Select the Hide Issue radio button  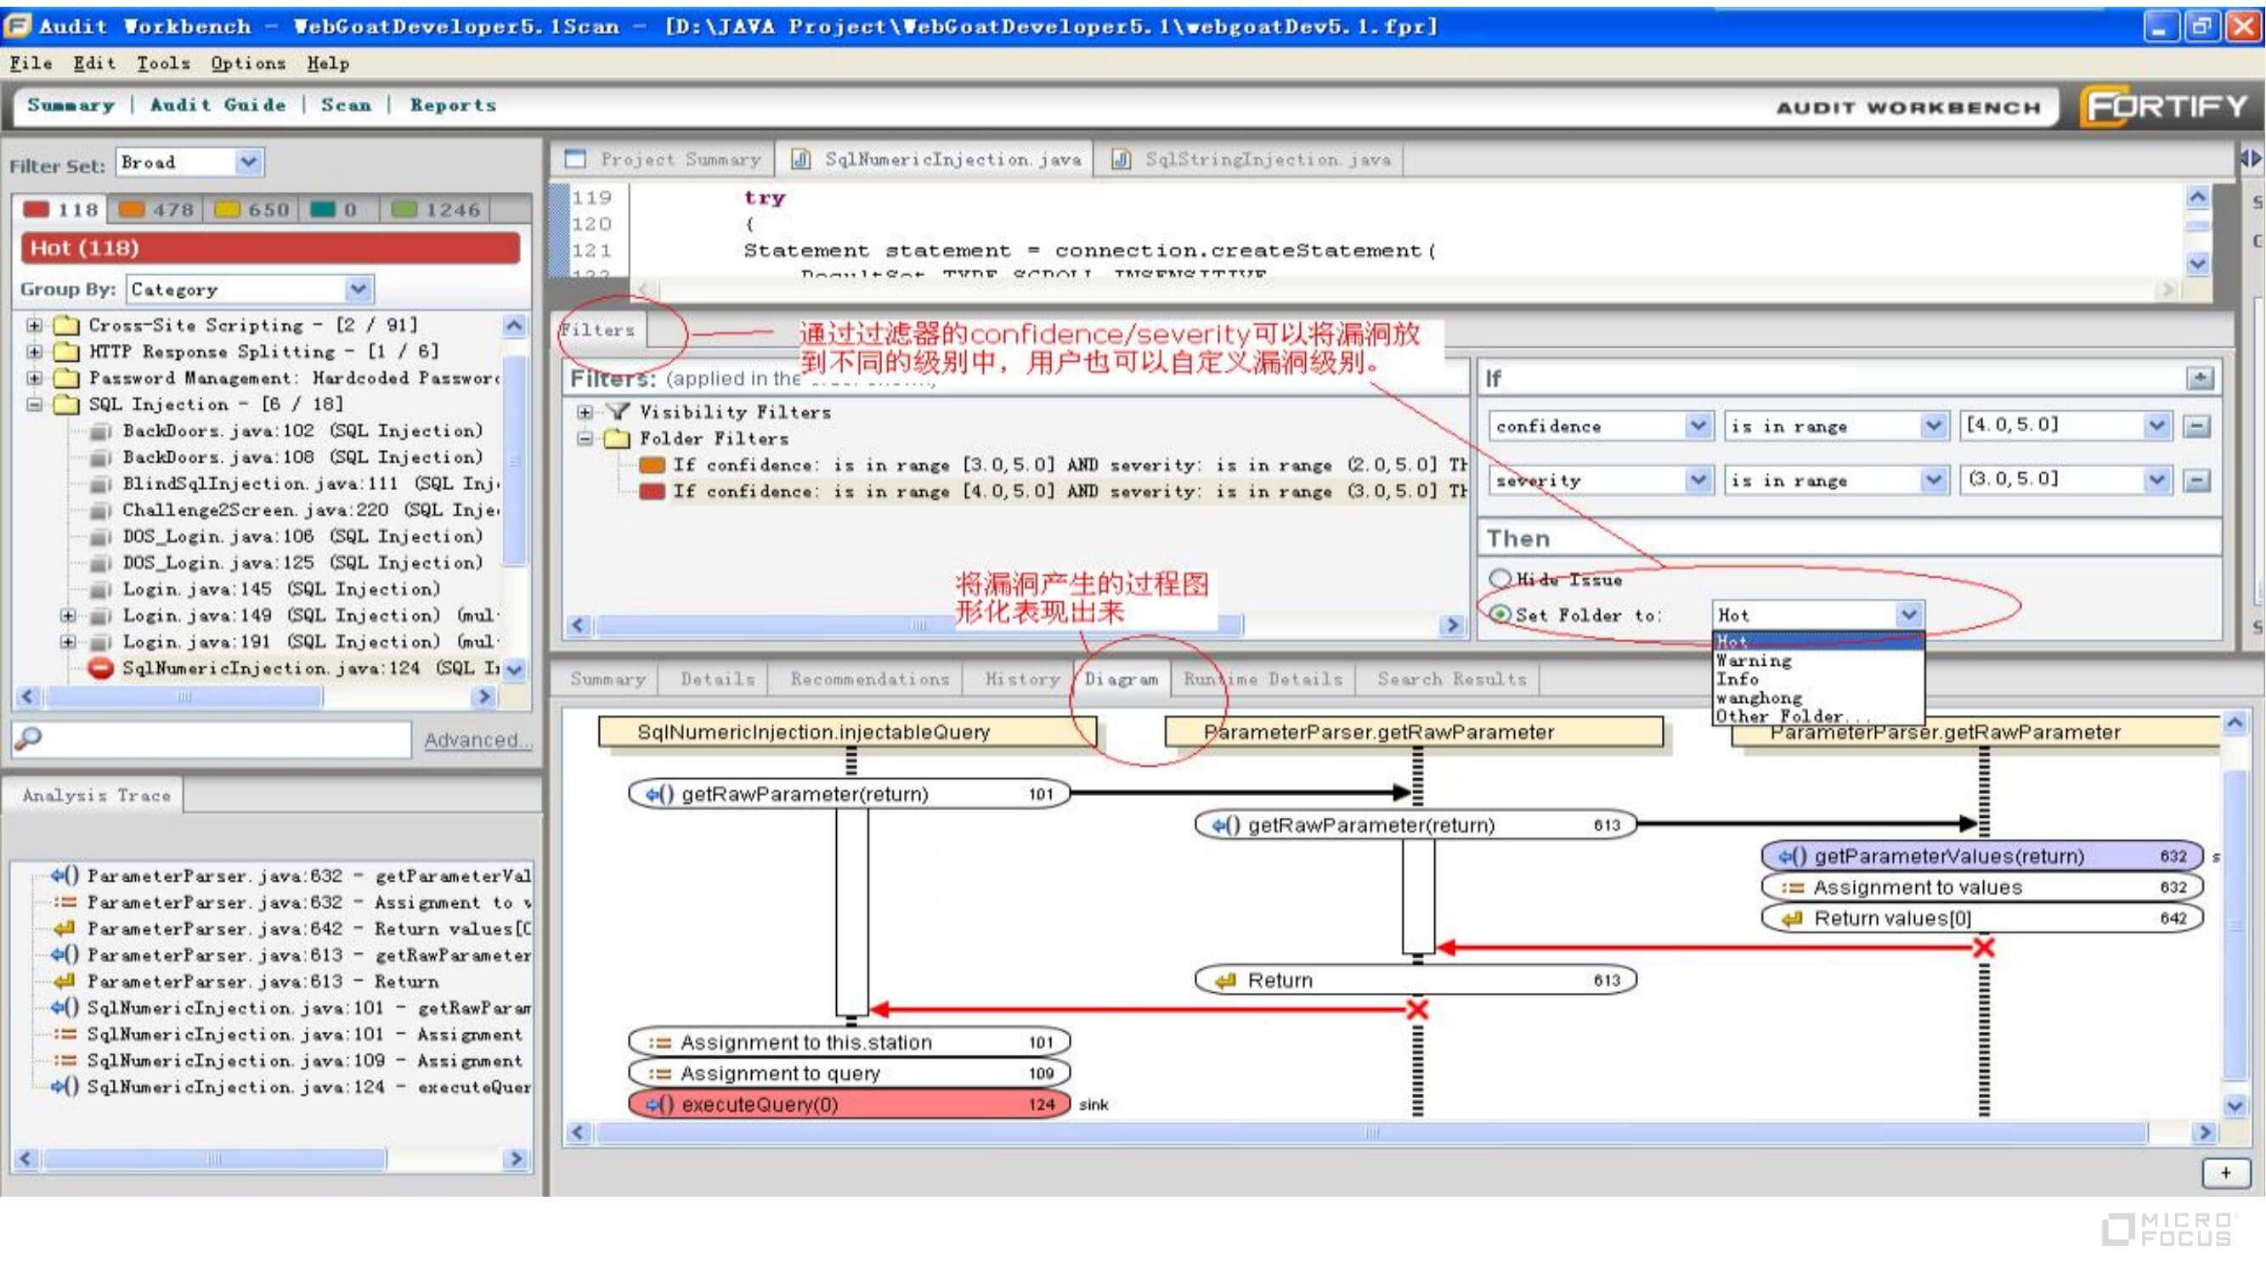pos(1499,578)
